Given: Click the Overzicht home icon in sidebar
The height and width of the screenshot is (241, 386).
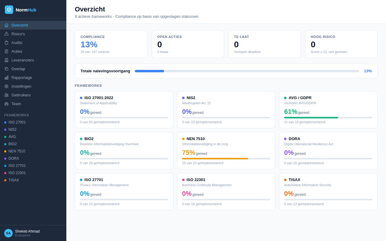Looking at the screenshot, I should point(7,25).
